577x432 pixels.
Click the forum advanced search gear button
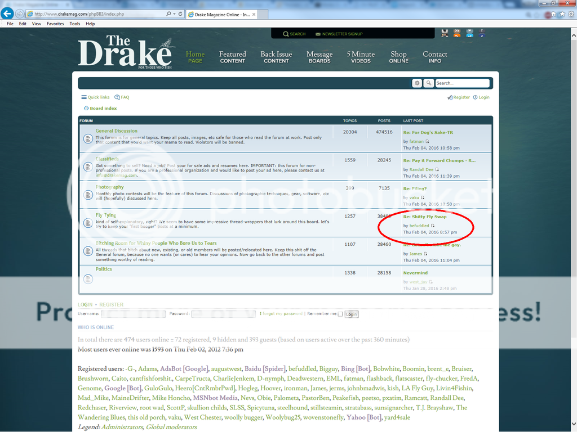coord(417,83)
